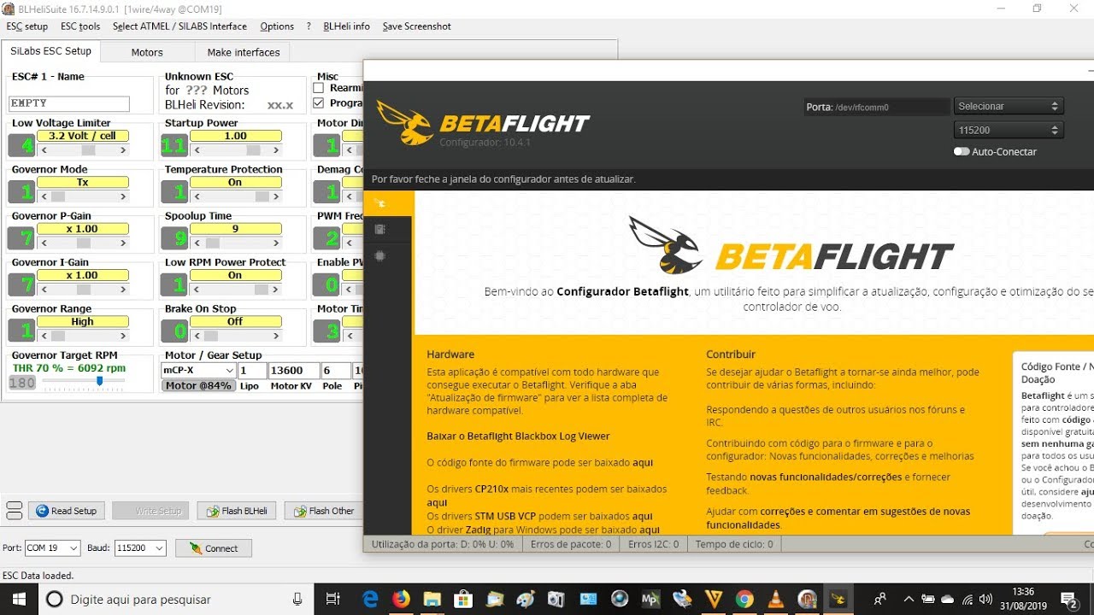1094x615 pixels.
Task: Open the Options menu
Action: pos(277,26)
